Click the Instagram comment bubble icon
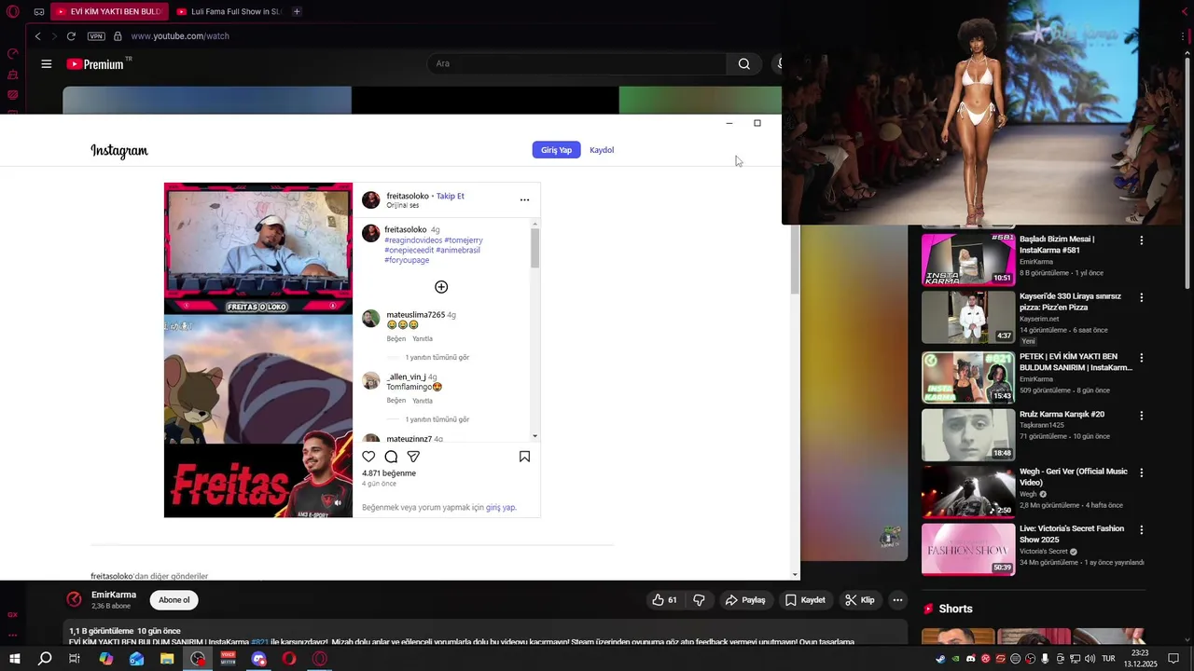The height and width of the screenshot is (671, 1194). (x=391, y=457)
